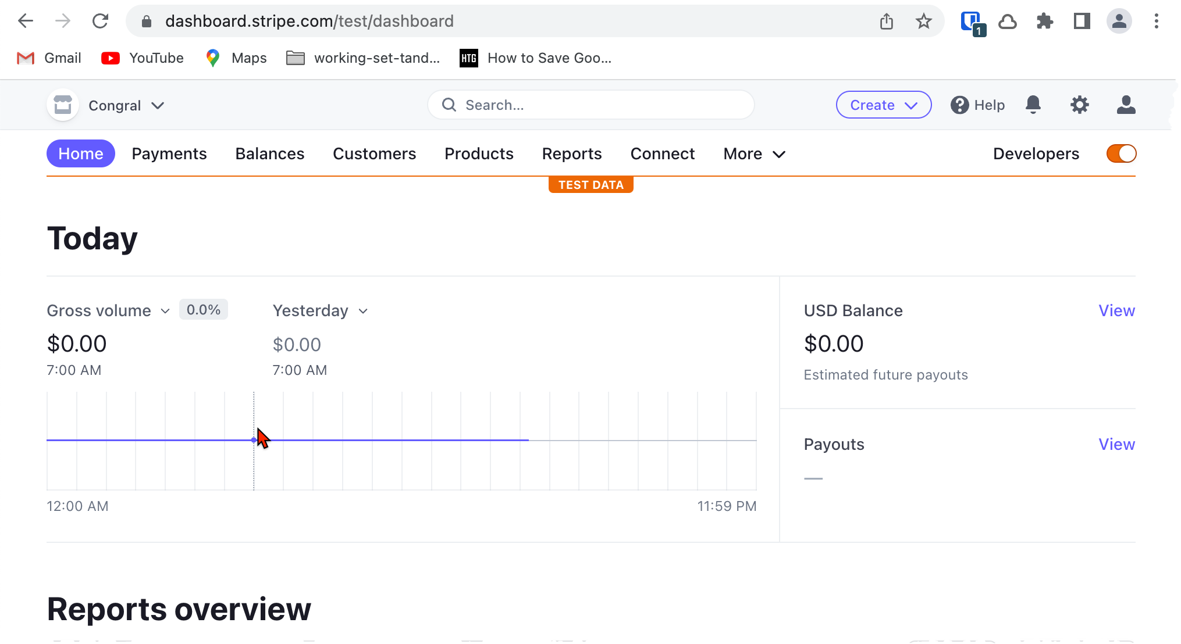Screen dimensions: 1181x644
Task: Click the search magnifier in Stripe
Action: click(449, 105)
